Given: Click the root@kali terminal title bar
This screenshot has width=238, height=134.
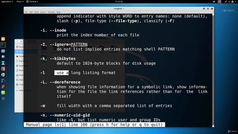Looking at the screenshot, I should click(x=119, y=9).
